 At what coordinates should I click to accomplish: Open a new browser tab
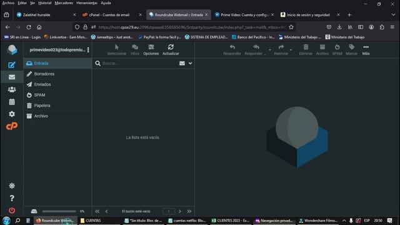coord(349,15)
